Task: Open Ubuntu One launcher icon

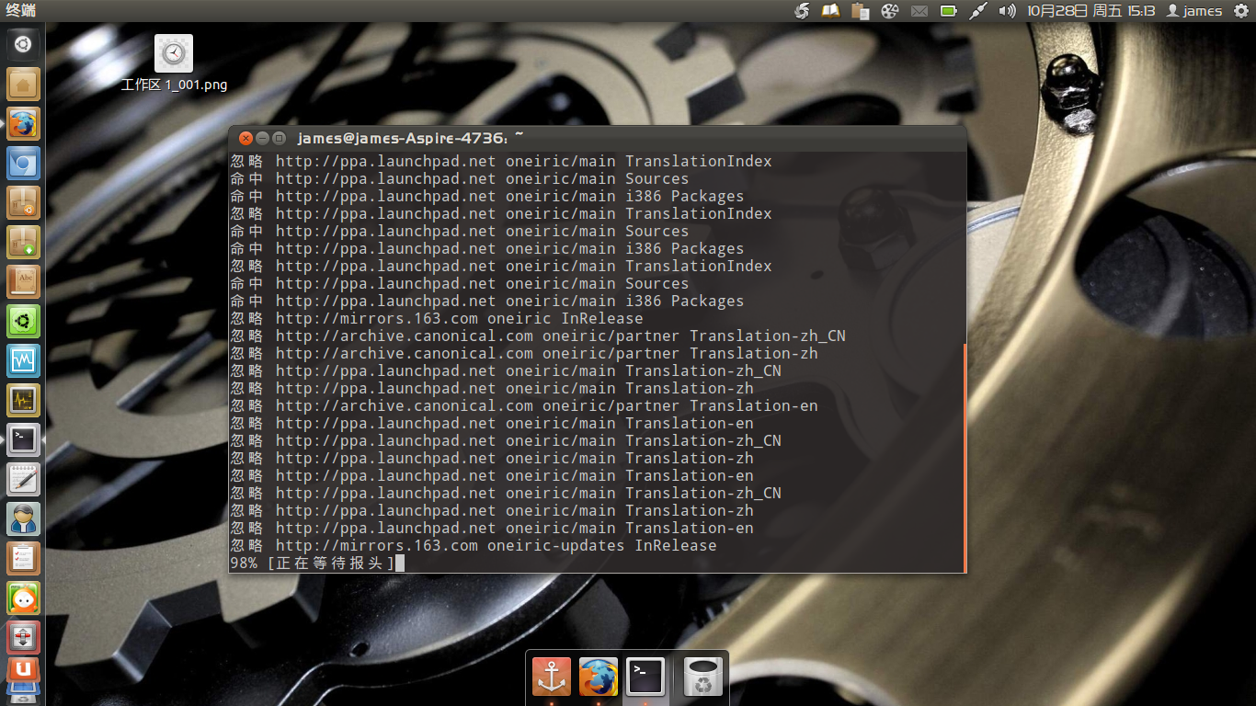Action: (23, 671)
